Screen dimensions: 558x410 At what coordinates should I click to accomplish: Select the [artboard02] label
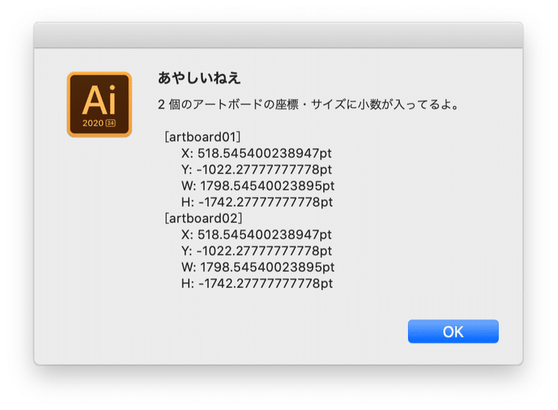point(203,218)
